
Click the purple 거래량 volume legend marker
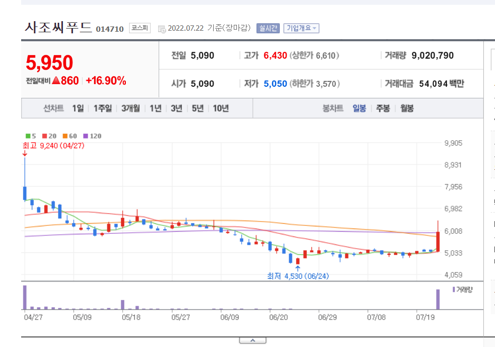(454, 289)
